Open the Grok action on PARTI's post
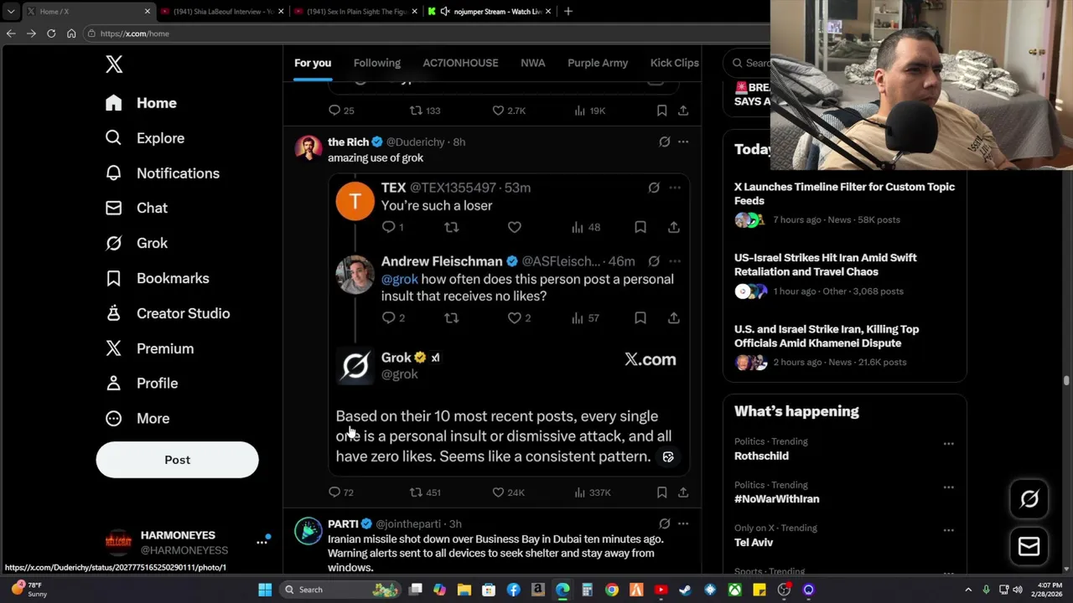 (x=665, y=524)
